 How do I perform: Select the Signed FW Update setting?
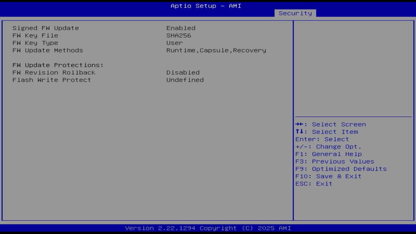point(45,28)
